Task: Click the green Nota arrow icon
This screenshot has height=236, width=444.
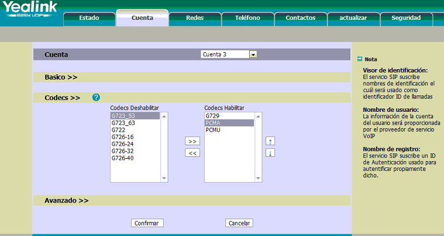Action: click(360, 59)
